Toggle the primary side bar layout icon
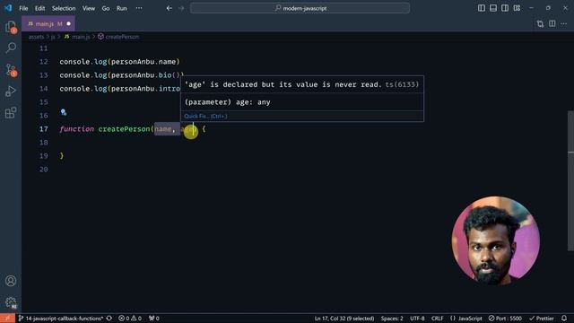The image size is (574, 323). [x=482, y=8]
